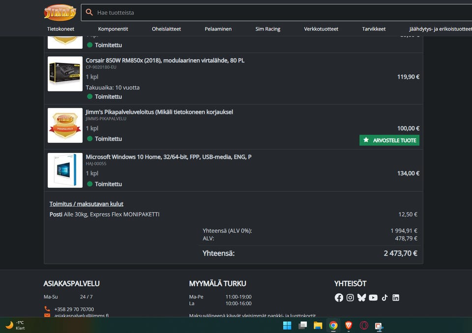Click green Toimitettu status dot for Pikapalveluveloitus

click(89, 139)
